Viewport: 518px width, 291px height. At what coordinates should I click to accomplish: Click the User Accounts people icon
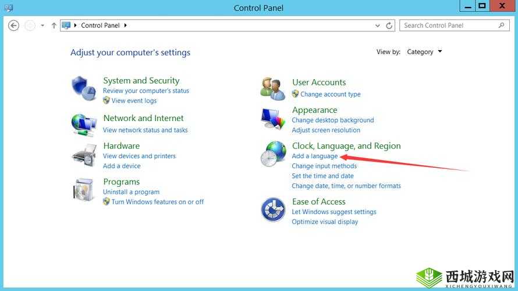point(272,88)
